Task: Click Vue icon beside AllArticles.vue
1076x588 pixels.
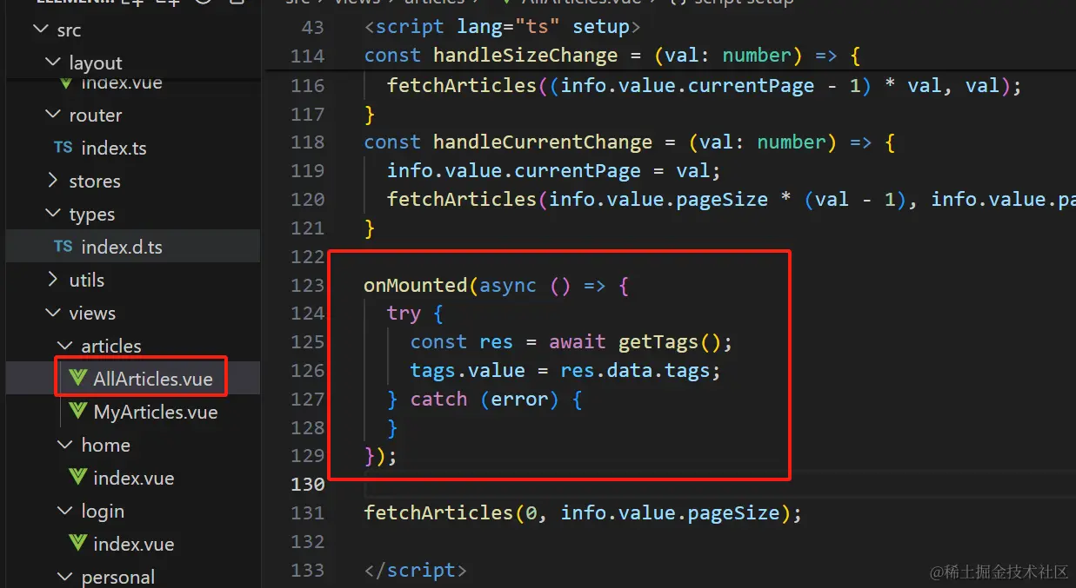Action: point(78,379)
